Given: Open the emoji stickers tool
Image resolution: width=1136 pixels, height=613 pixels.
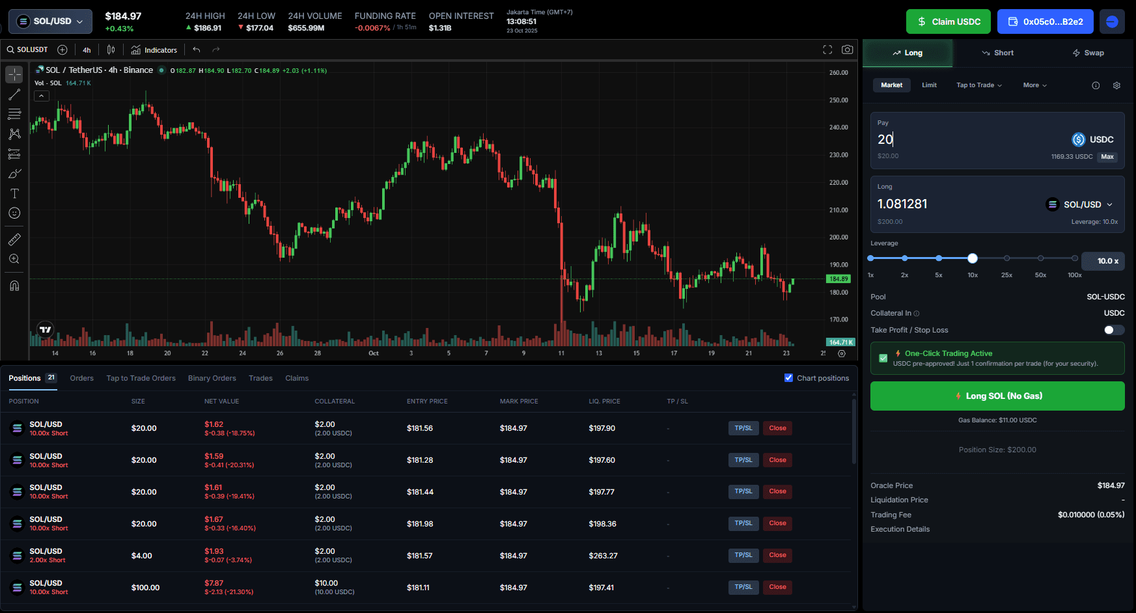Looking at the screenshot, I should [x=14, y=213].
